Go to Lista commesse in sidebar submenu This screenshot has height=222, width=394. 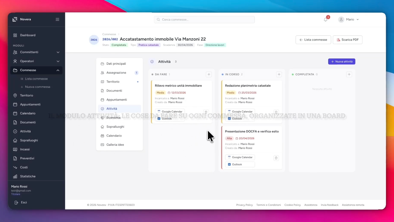[36, 79]
